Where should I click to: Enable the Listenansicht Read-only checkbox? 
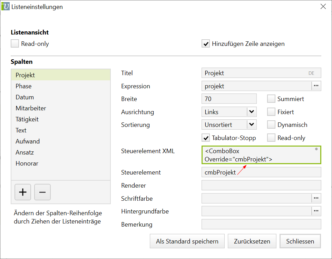(x=15, y=44)
